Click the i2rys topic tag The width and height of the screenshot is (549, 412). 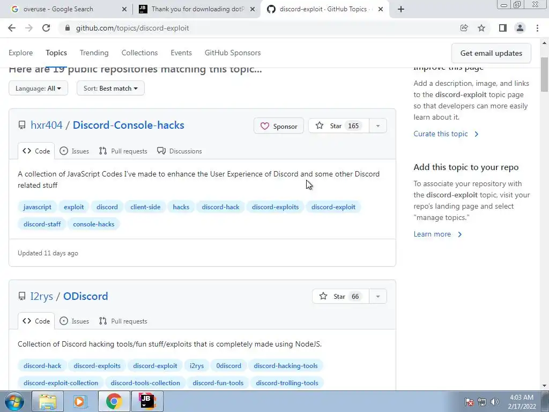pyautogui.click(x=197, y=366)
